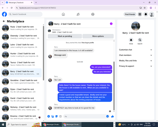
Task: Open a new browser tab
Action: (x=36, y=3)
